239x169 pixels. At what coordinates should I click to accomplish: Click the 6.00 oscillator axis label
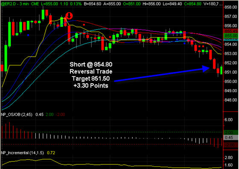[228, 120]
